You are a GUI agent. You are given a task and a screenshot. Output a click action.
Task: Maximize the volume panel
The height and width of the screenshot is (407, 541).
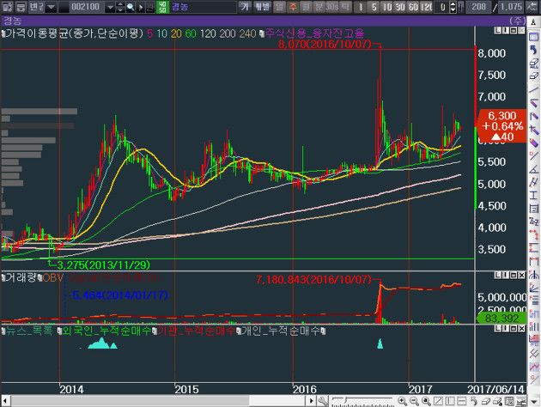click(x=514, y=275)
